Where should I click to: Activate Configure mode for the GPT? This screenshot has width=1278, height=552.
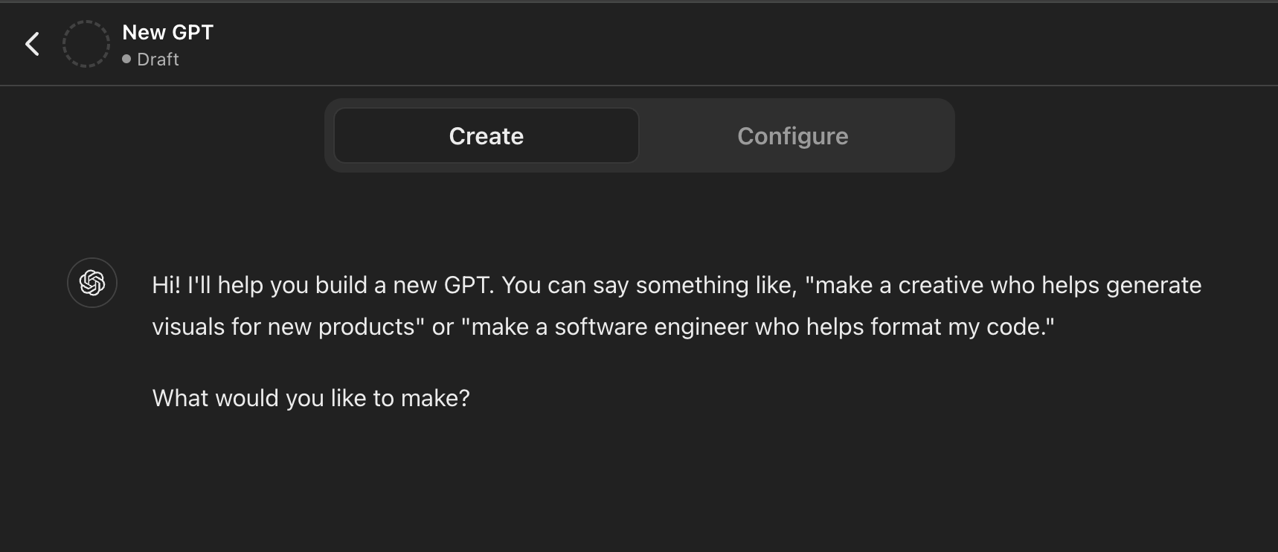click(792, 135)
